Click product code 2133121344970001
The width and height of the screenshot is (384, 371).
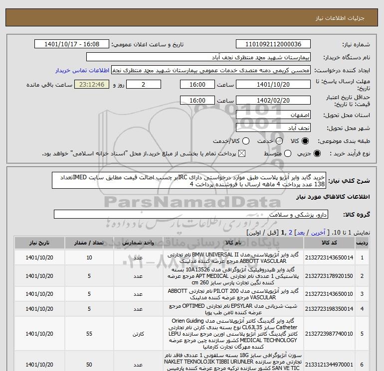329,365
